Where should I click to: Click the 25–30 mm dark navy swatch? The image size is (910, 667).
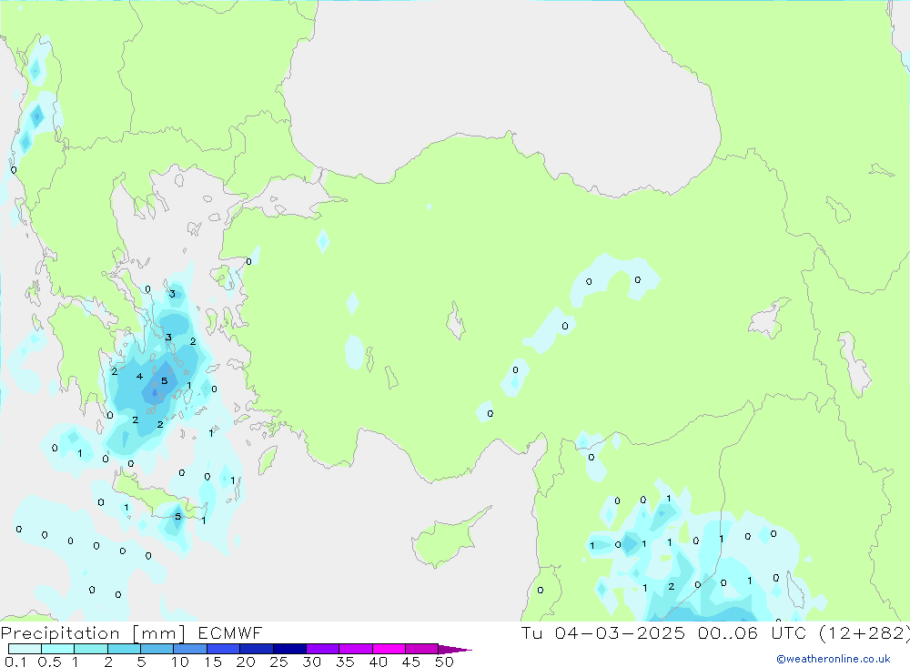pos(289,649)
